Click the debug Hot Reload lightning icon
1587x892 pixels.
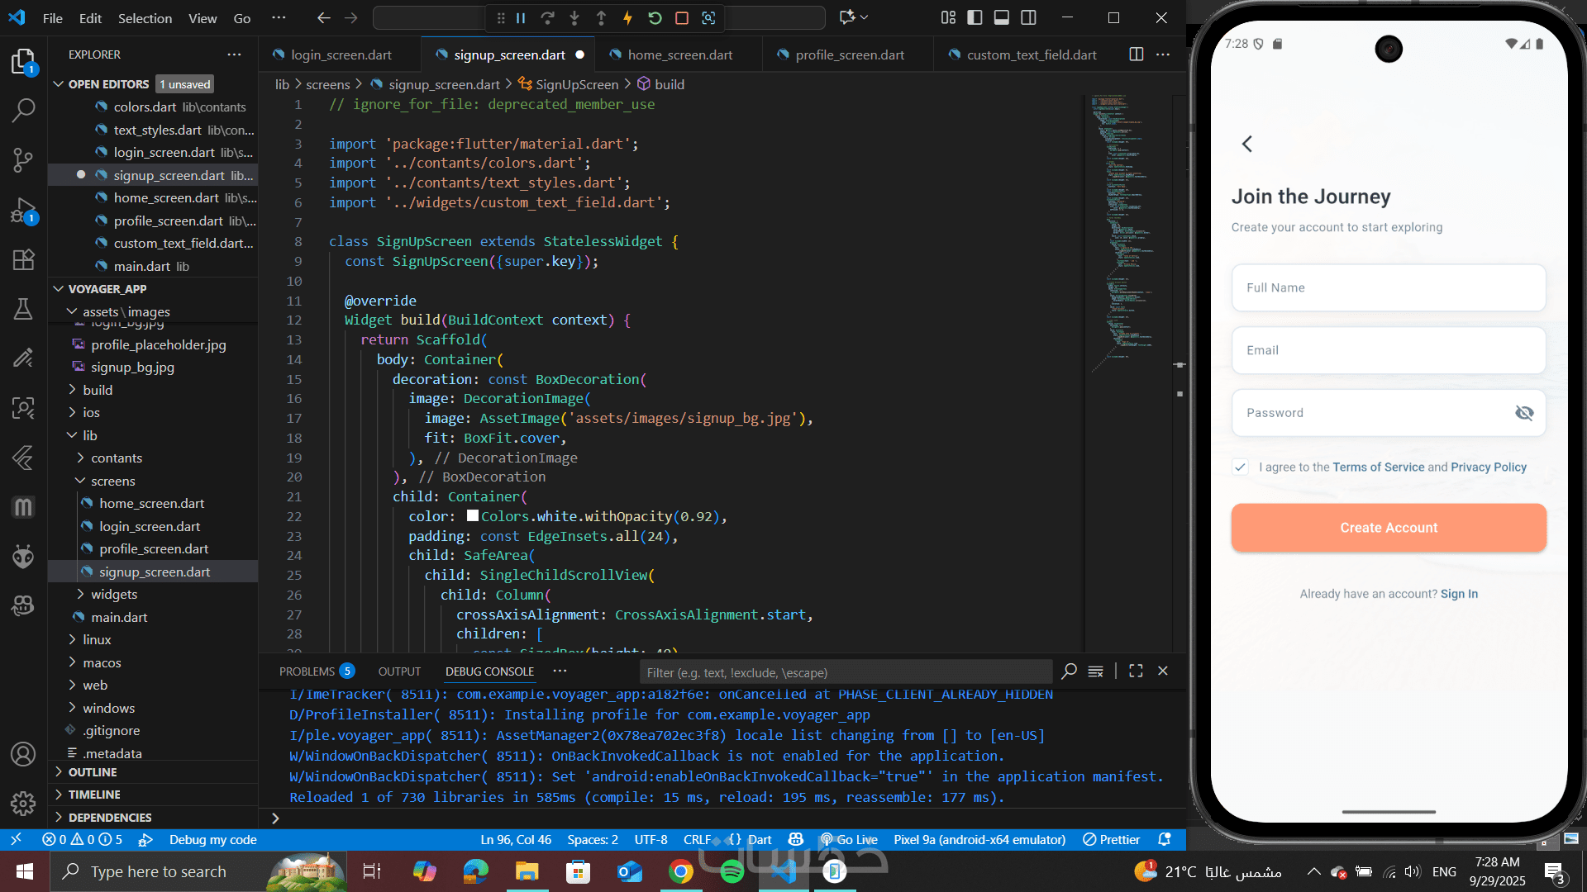coord(627,17)
